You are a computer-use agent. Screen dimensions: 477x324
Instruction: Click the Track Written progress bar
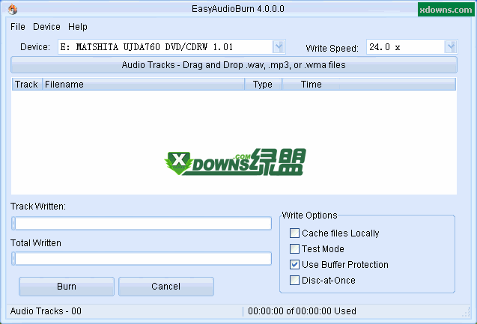point(142,224)
